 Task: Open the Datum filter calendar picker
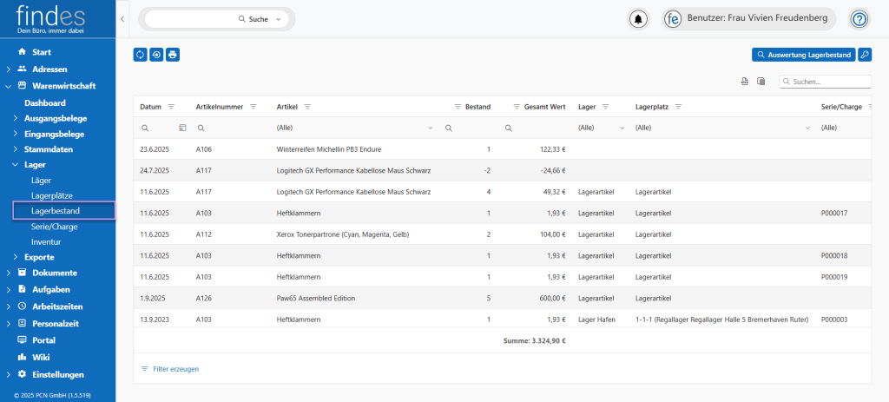click(182, 128)
